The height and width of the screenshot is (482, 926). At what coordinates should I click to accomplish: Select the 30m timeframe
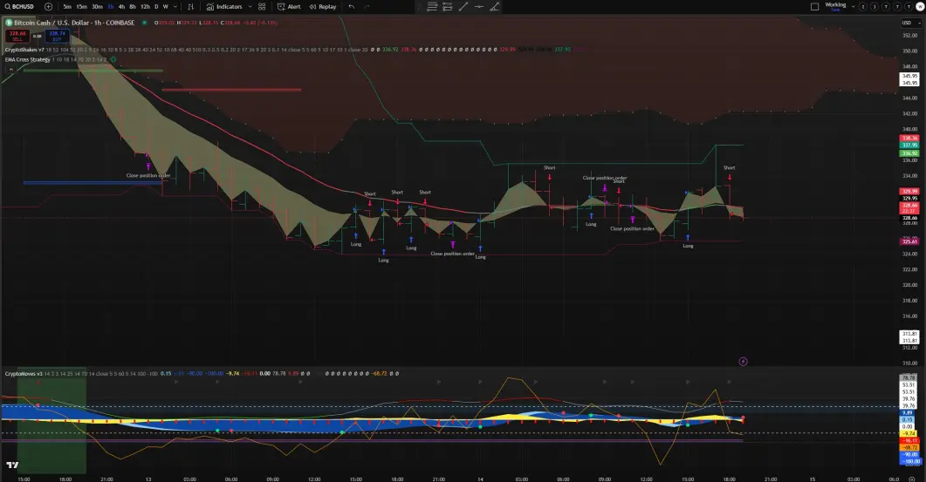(x=97, y=6)
